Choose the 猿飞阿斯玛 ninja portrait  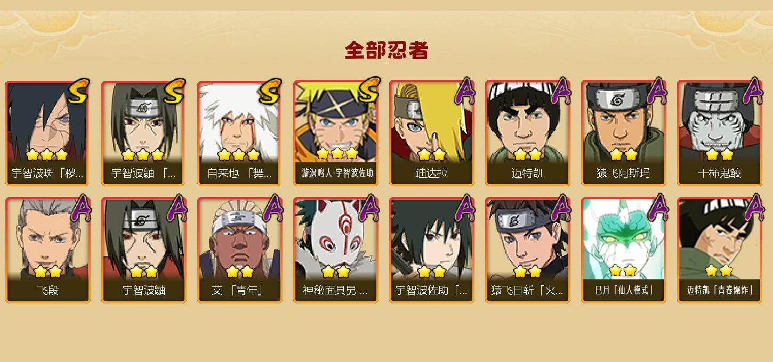point(624,133)
